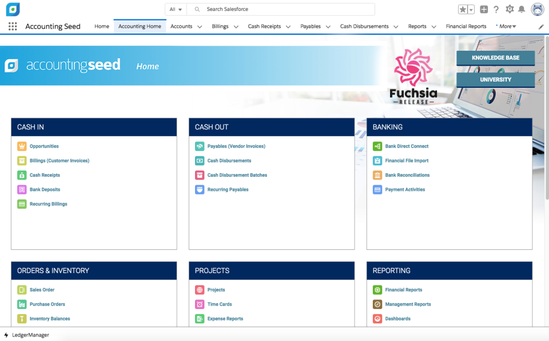Open the search scope All dropdown
This screenshot has width=549, height=341.
(x=176, y=10)
